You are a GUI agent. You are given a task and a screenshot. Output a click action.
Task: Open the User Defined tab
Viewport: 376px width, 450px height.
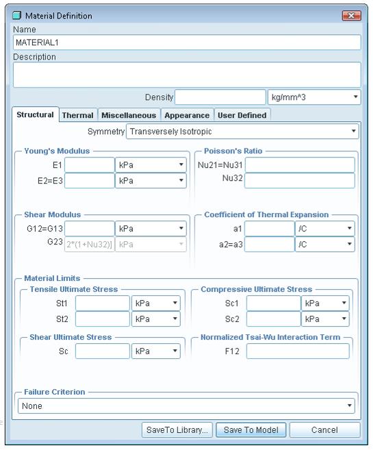pos(242,115)
